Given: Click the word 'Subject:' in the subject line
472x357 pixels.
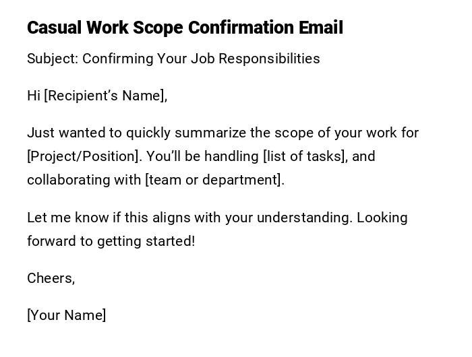Looking at the screenshot, I should pos(53,59).
